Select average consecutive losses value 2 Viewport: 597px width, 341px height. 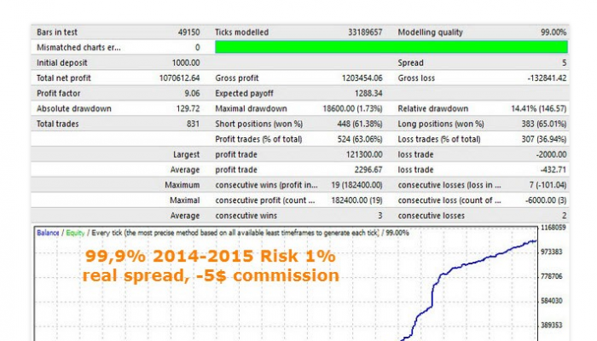(x=565, y=216)
